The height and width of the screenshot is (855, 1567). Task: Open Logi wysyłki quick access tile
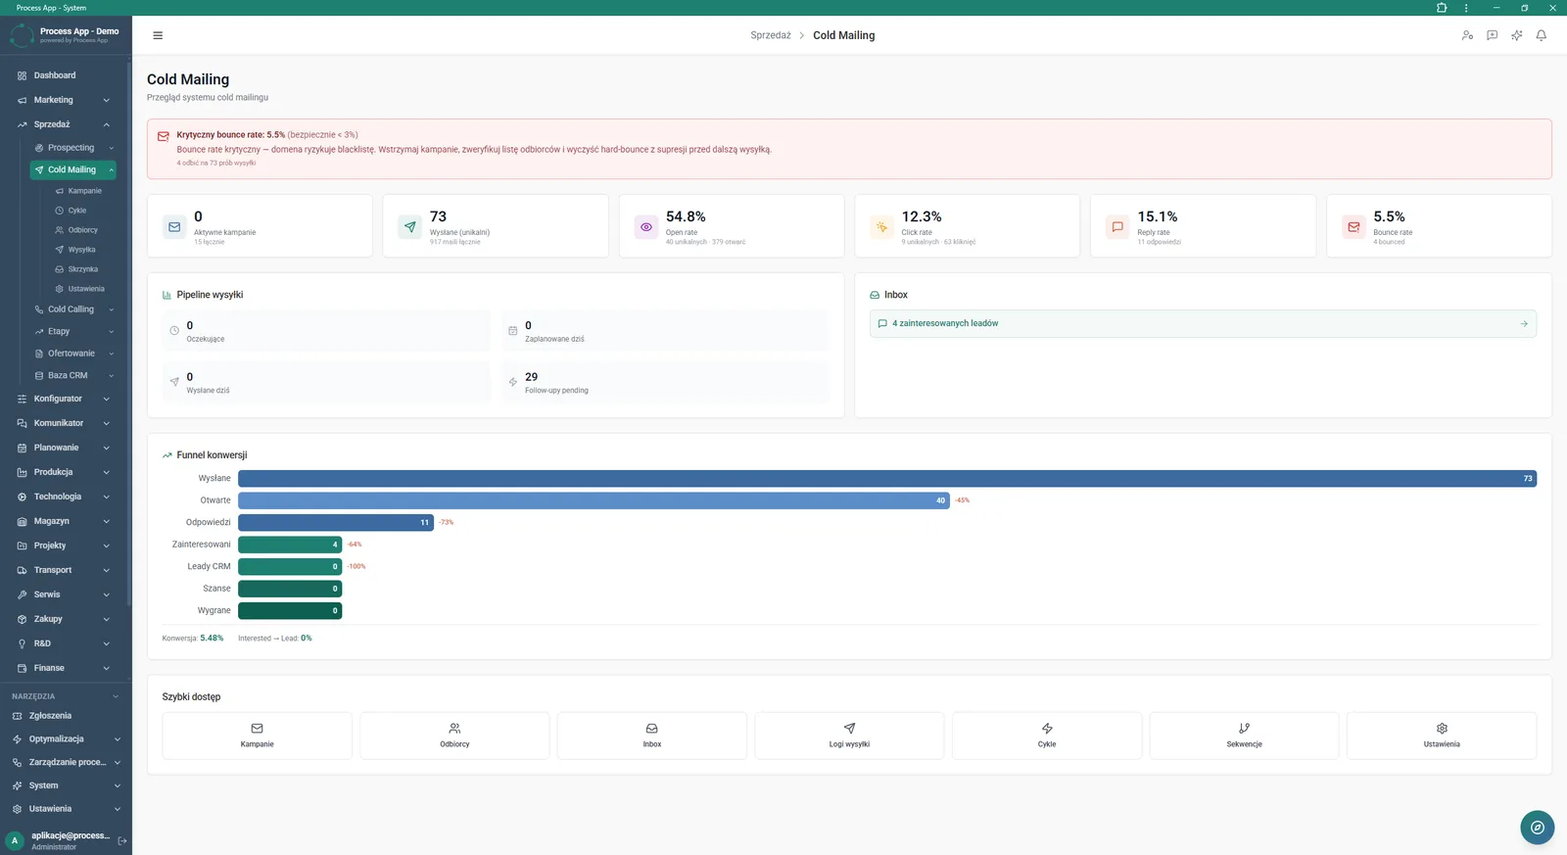(849, 736)
